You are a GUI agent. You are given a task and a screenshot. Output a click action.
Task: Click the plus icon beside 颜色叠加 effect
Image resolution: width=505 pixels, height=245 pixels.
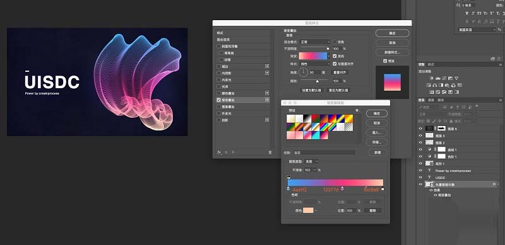[x=267, y=93]
